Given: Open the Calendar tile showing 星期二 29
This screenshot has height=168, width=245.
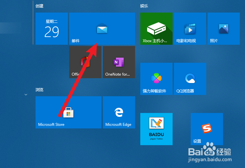Looking at the screenshot, I should tap(52, 29).
